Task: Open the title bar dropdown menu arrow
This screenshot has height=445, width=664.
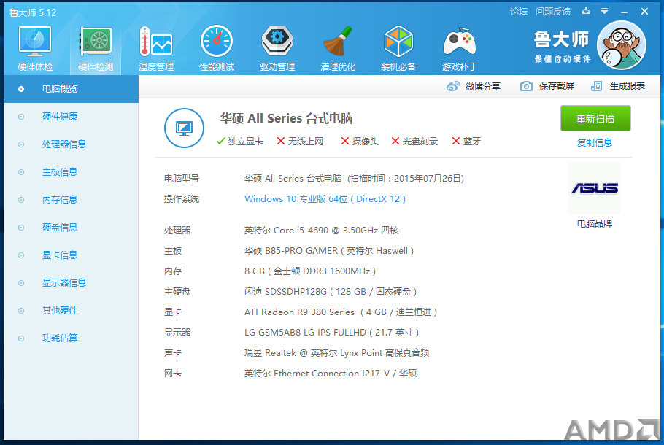Action: [605, 12]
